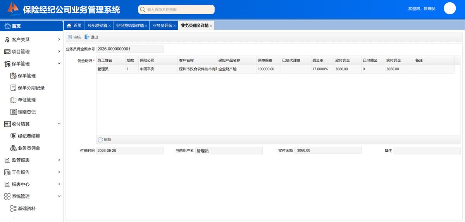Open 保单分期记录 in sidebar
The image size is (465, 222).
(31, 88)
